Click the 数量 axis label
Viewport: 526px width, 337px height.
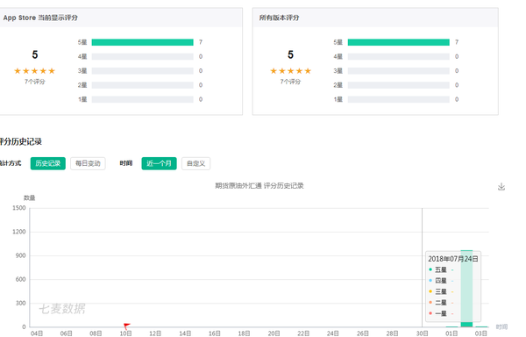(29, 197)
